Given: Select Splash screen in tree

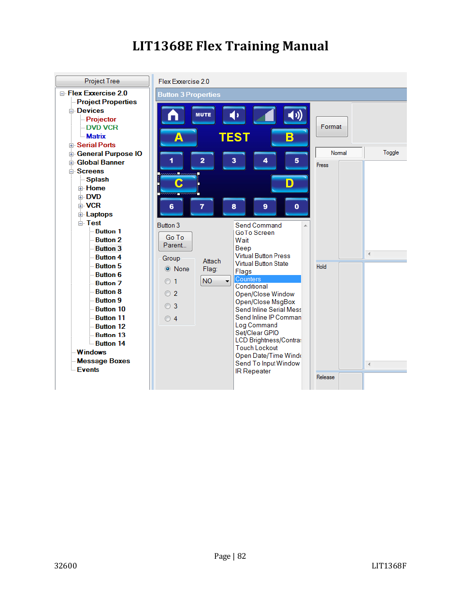Looking at the screenshot, I should tap(98, 180).
